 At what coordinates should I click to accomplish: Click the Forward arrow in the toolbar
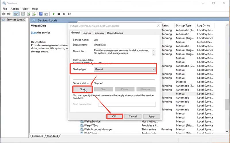(x=9, y=14)
